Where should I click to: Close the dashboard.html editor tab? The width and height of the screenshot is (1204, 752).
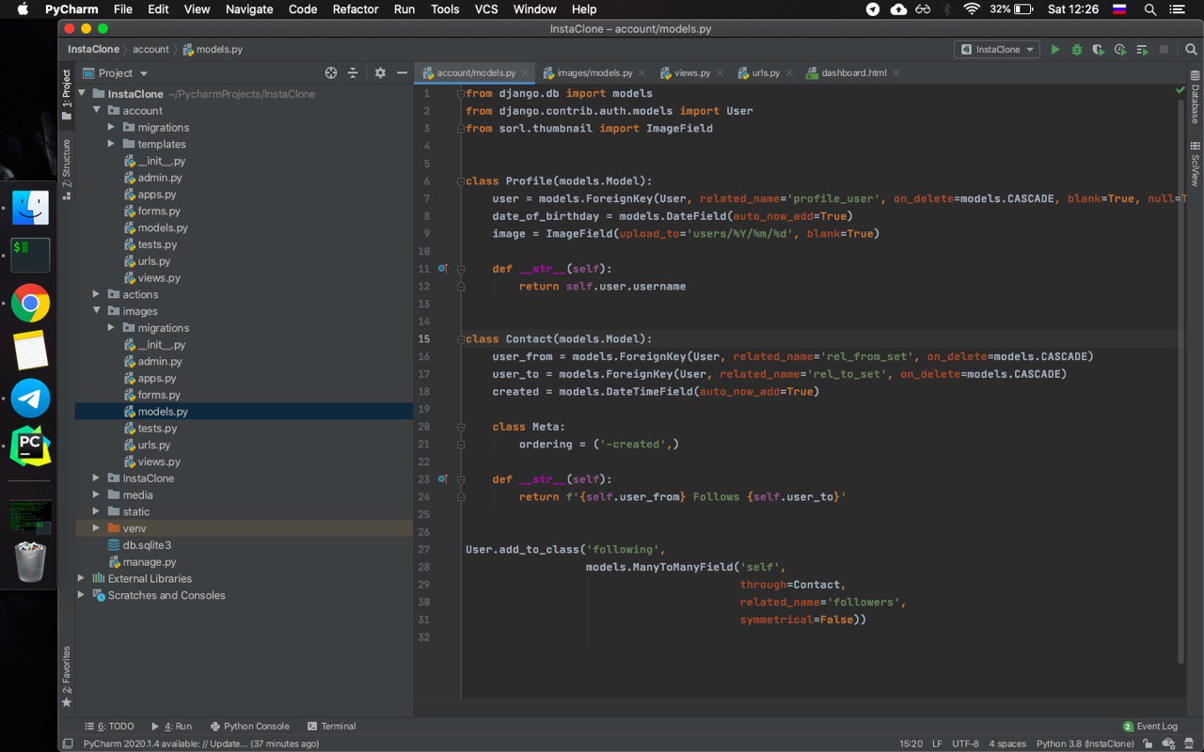(895, 72)
